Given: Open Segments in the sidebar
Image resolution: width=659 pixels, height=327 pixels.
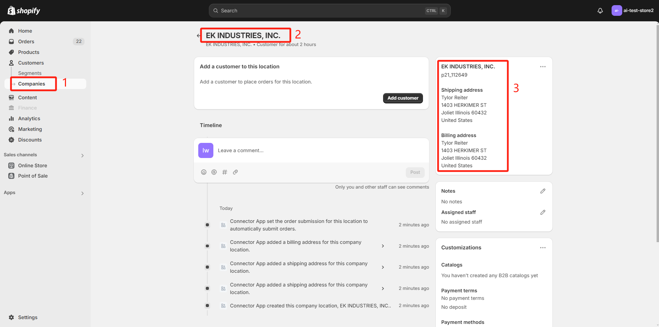Looking at the screenshot, I should point(30,73).
